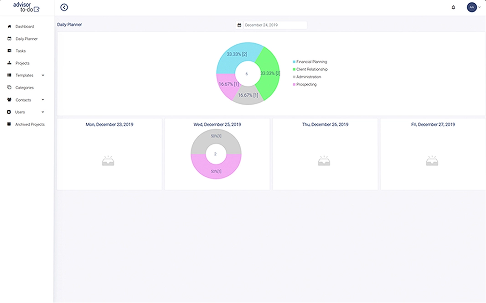Click the Categories sidebar icon

point(10,87)
